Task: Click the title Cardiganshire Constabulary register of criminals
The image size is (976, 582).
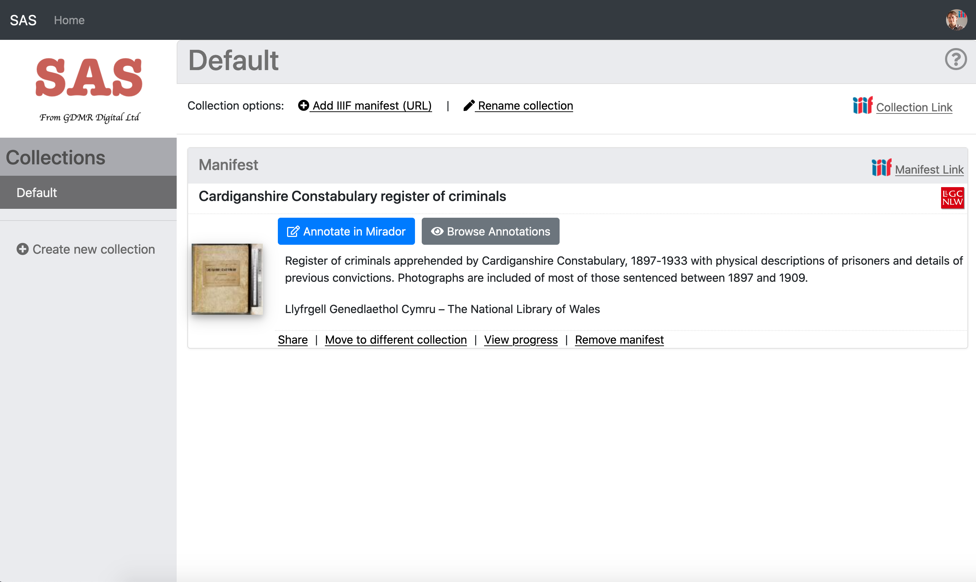Action: click(352, 196)
